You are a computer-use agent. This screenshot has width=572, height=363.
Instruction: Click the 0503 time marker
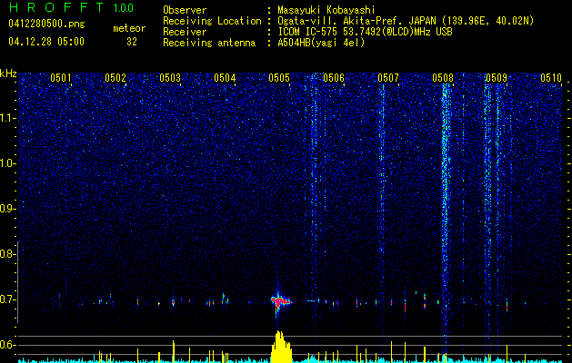tap(170, 78)
